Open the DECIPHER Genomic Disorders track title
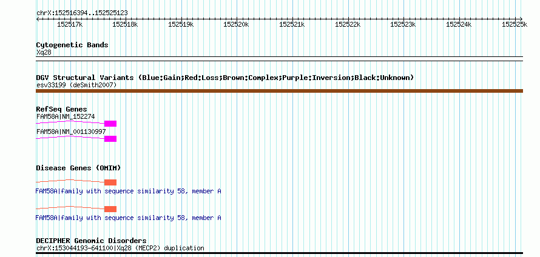540x257 pixels. (x=91, y=241)
